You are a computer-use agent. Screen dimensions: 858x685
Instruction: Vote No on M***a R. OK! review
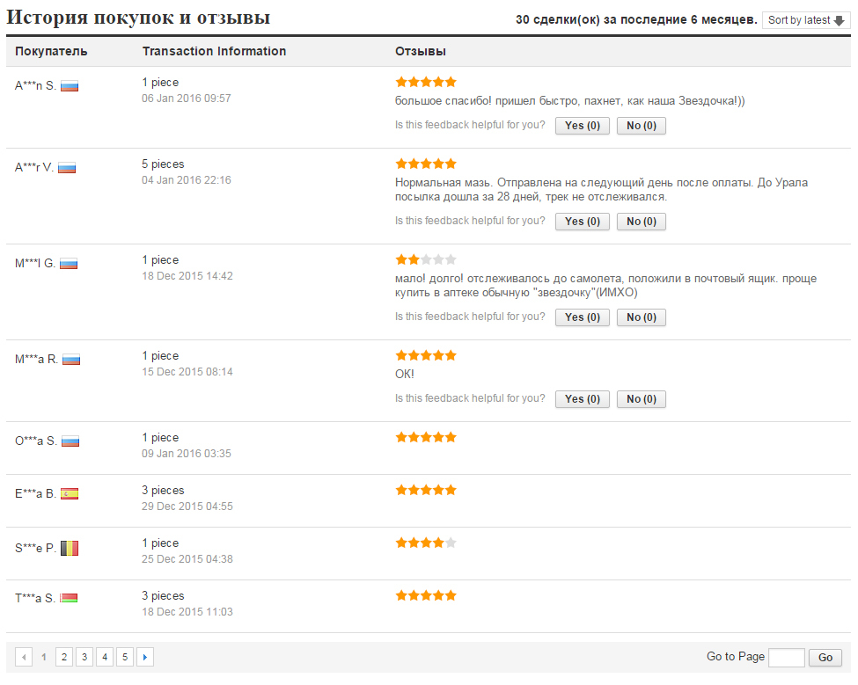642,399
